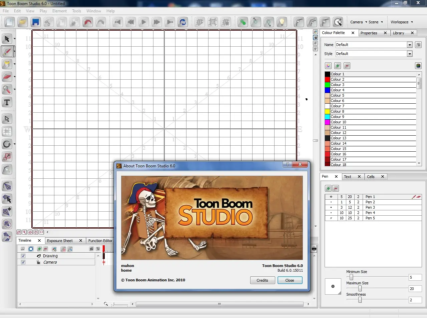Select the red Colour 2 swatch
The width and height of the screenshot is (427, 318).
(x=328, y=79)
